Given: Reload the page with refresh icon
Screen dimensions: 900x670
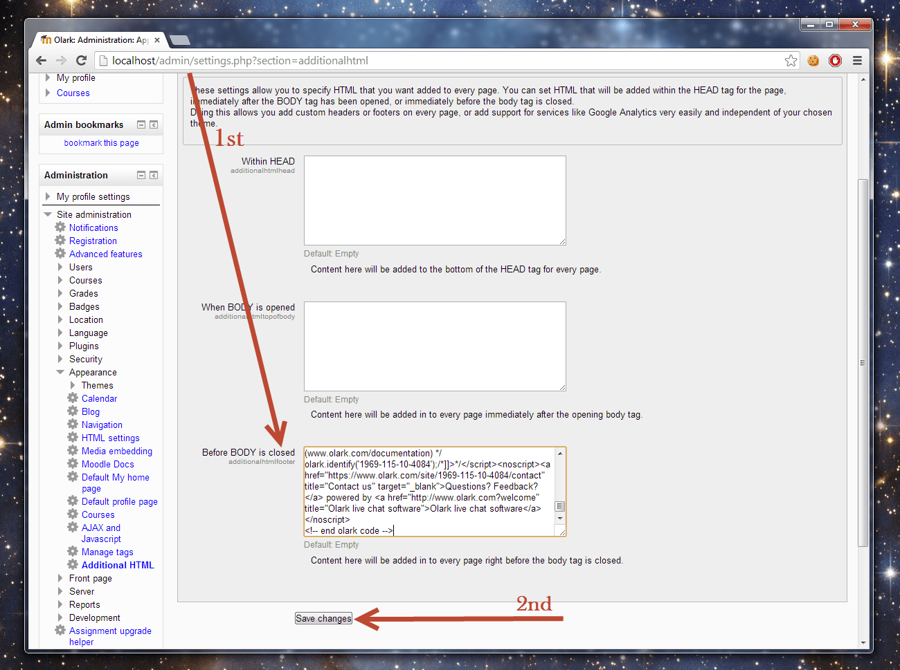Looking at the screenshot, I should [81, 61].
